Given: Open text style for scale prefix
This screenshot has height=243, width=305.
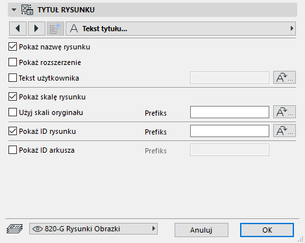Looking at the screenshot, I should [x=284, y=112].
